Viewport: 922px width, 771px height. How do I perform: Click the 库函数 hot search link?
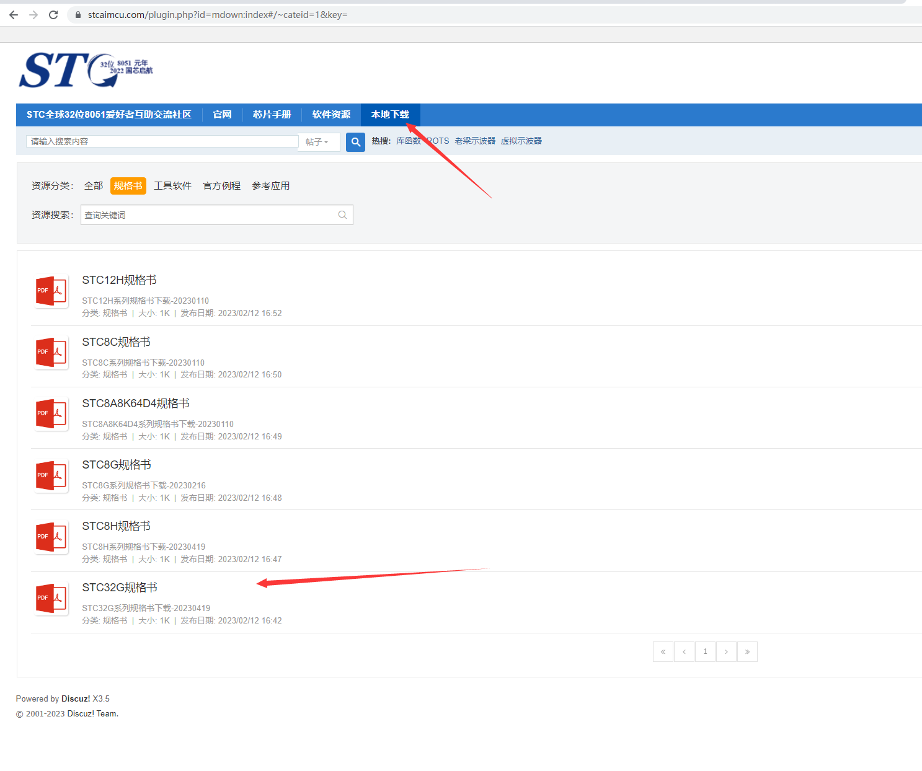pos(409,141)
